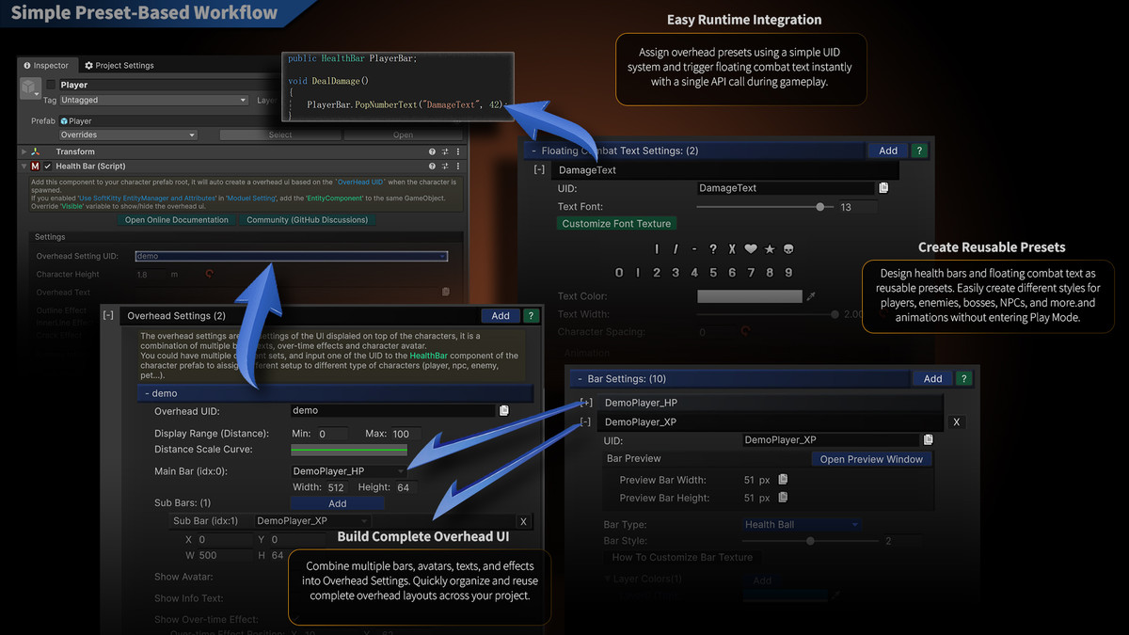Open Health Bar script kebab menu
Screen dimensions: 1129x635
[457, 166]
